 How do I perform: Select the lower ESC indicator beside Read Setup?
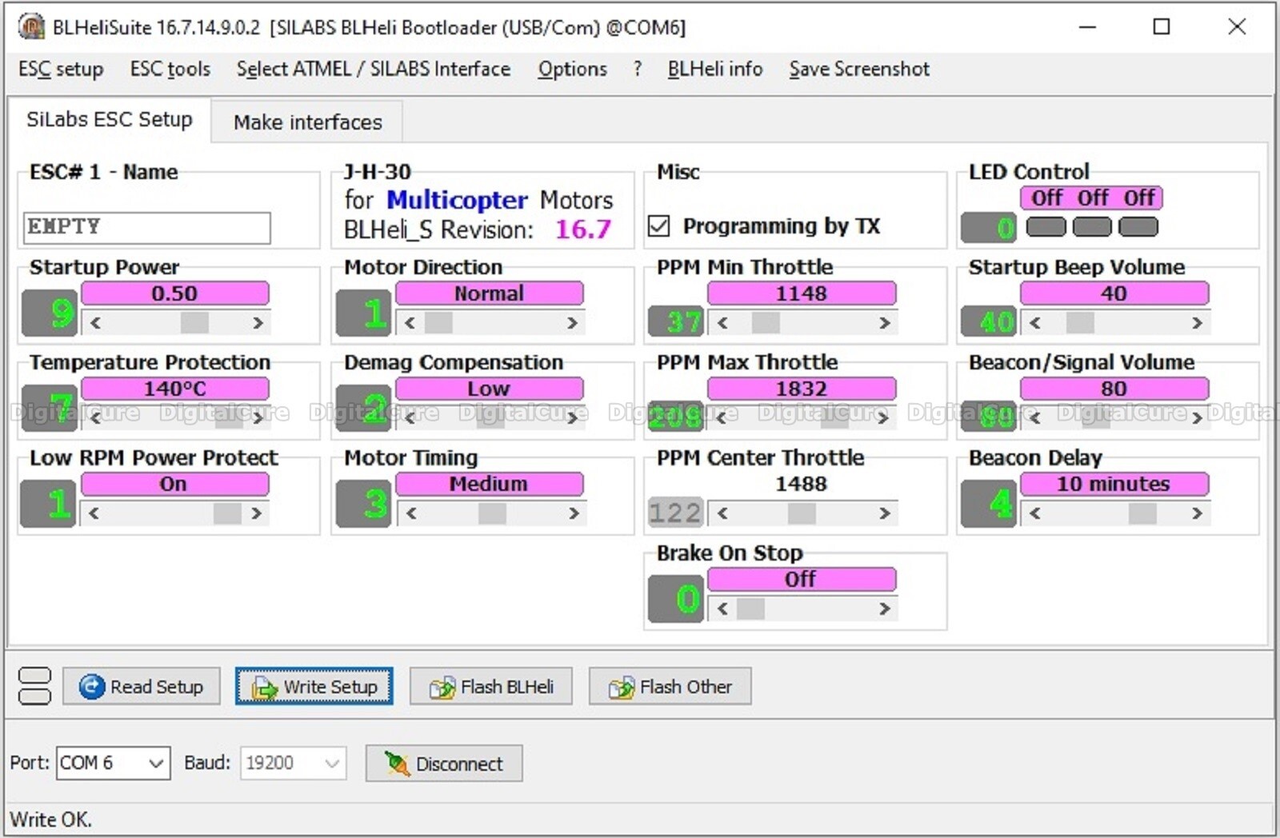34,696
